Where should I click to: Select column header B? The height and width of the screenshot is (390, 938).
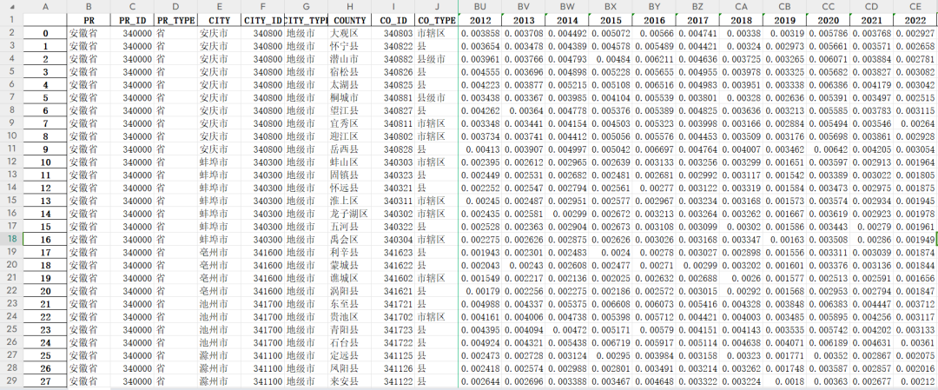[x=89, y=7]
